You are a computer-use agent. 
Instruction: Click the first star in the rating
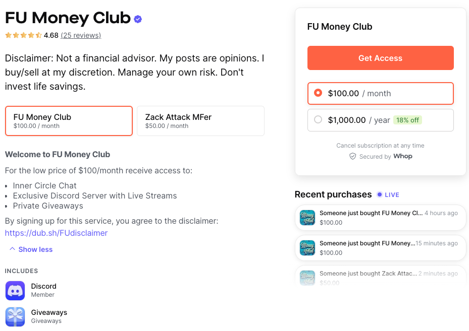[x=8, y=35]
